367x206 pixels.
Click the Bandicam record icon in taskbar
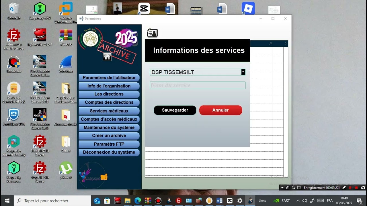[x=158, y=201]
